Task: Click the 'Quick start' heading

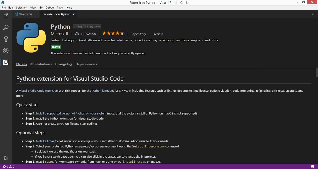Action: tap(27, 105)
